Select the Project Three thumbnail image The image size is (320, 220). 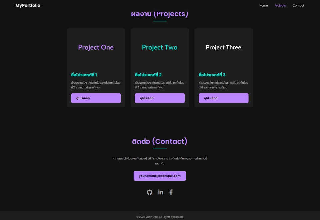223,47
